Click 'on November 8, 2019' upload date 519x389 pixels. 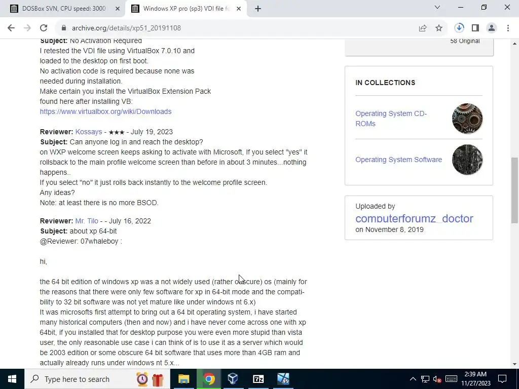[389, 229]
